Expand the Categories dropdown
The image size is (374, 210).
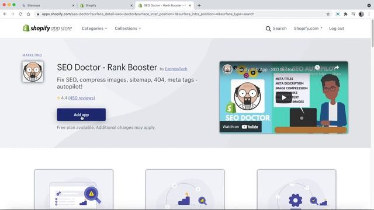[x=95, y=29]
